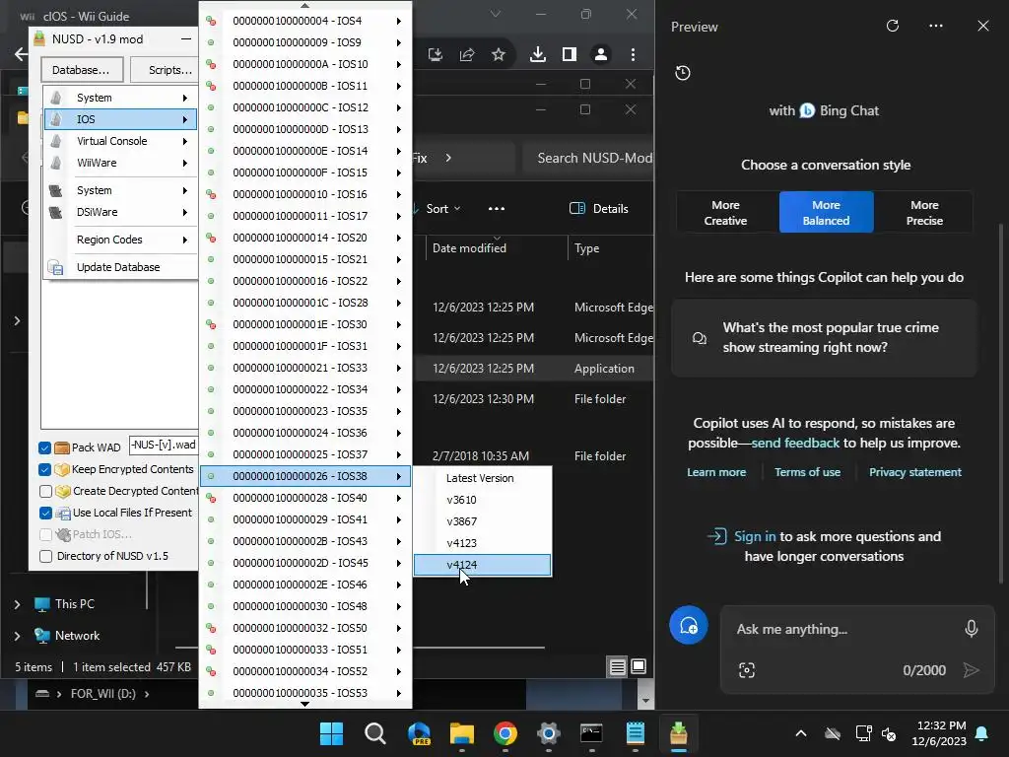Enable Directory of NUSD v1.5 checkbox
Image resolution: width=1009 pixels, height=757 pixels.
pyautogui.click(x=45, y=556)
